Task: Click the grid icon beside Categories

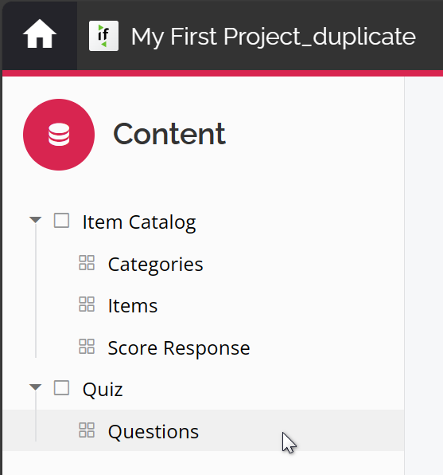Action: pyautogui.click(x=87, y=263)
